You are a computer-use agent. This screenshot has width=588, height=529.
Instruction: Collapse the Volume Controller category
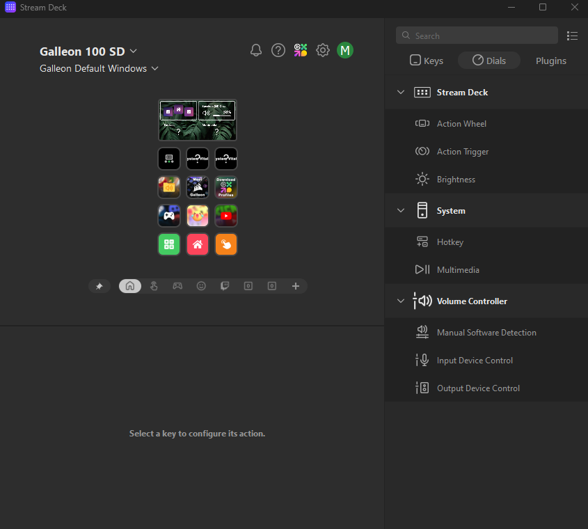pos(401,301)
